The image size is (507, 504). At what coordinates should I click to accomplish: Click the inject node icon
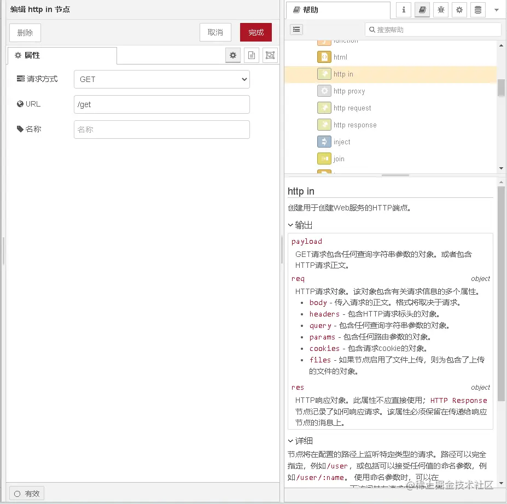[x=324, y=142]
